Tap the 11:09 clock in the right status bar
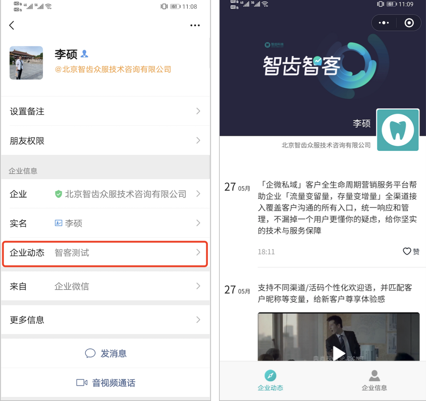The width and height of the screenshot is (426, 401). click(x=406, y=4)
